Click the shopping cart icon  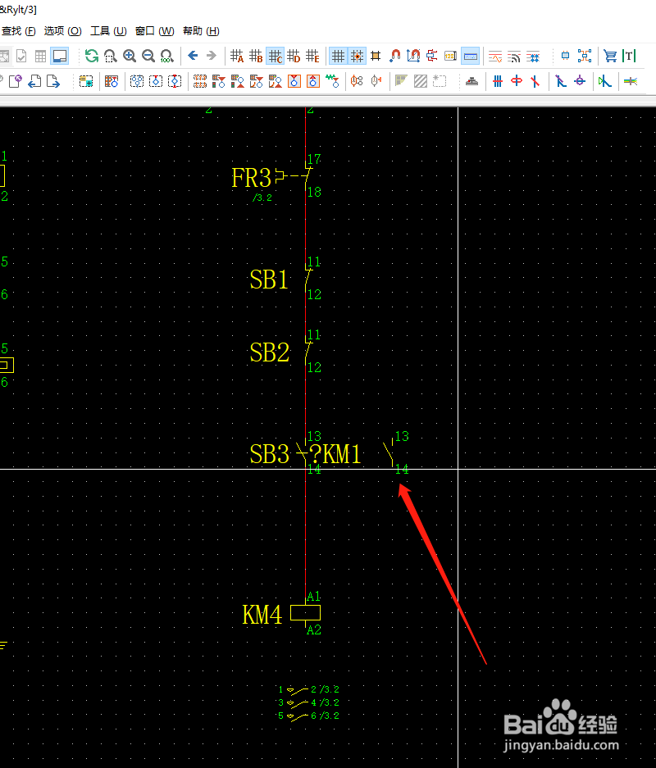pyautogui.click(x=610, y=56)
